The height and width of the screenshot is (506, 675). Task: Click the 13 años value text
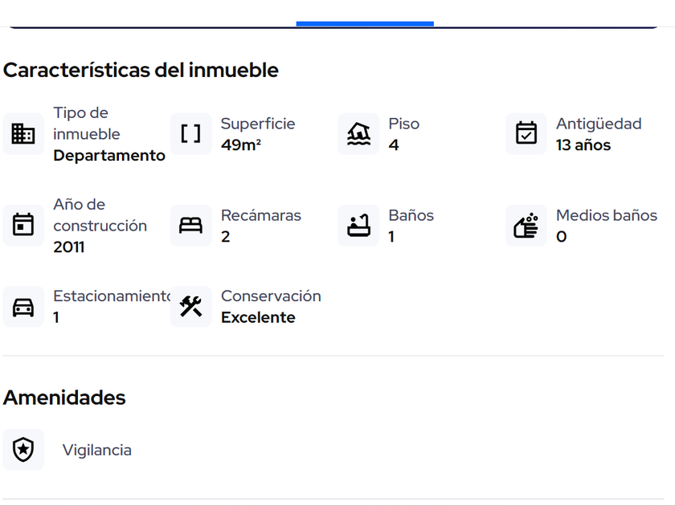[583, 145]
